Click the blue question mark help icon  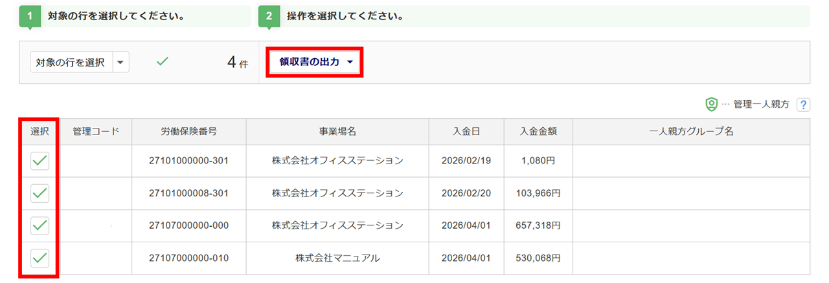click(x=803, y=104)
